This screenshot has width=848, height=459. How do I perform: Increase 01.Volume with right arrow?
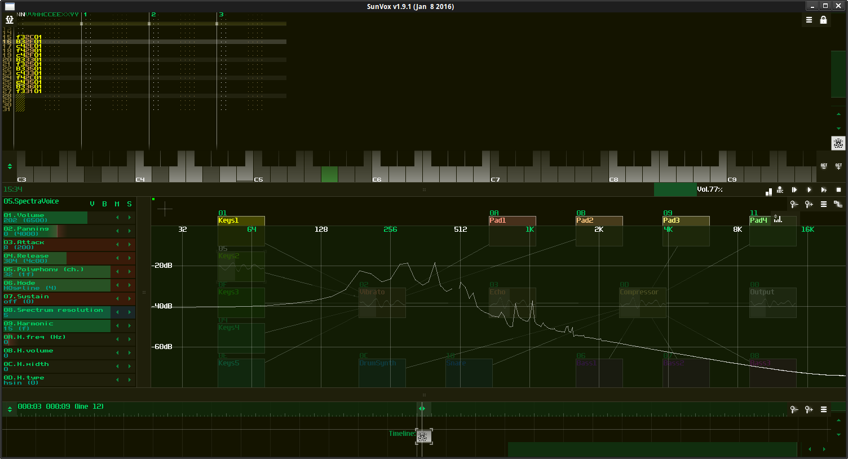tap(130, 217)
